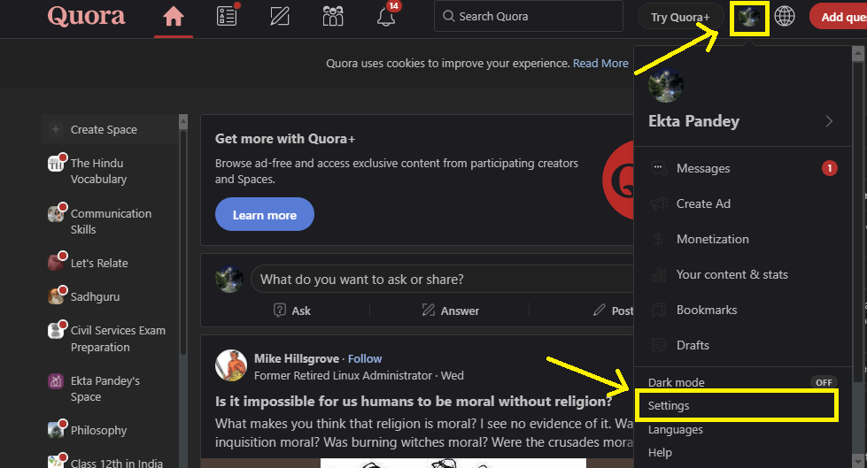This screenshot has width=867, height=468.
Task: Click the Try Quora+ button
Action: pos(680,17)
